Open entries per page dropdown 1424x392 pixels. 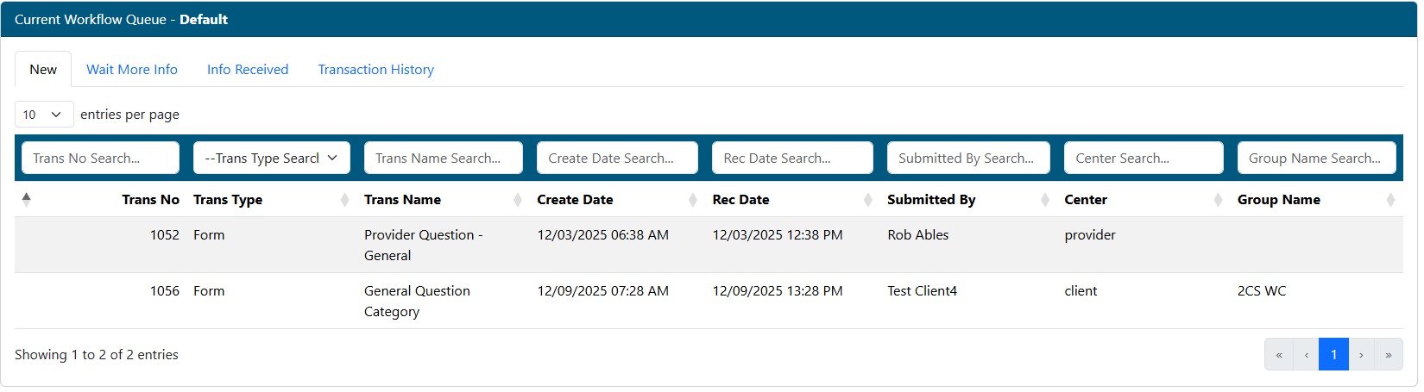(43, 115)
